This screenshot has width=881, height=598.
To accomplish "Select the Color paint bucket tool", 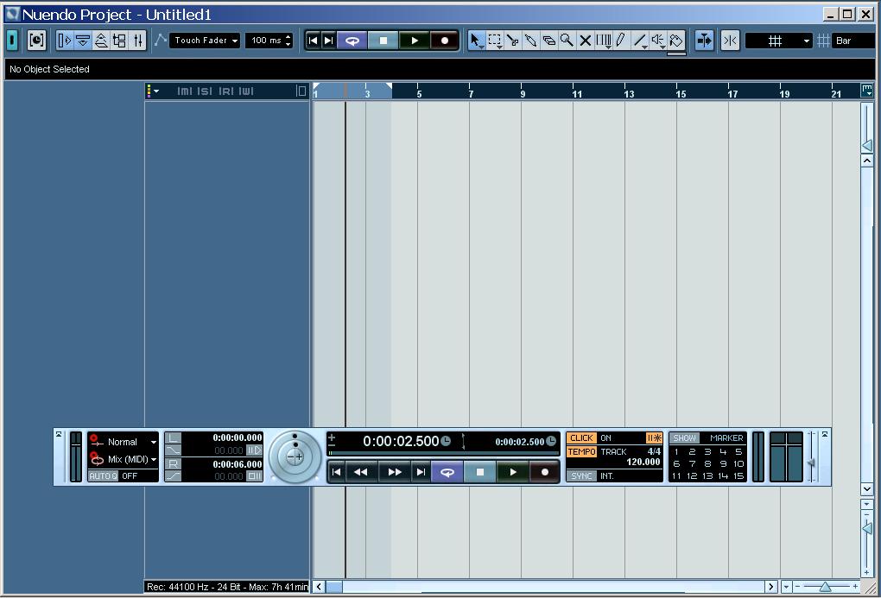I will click(x=676, y=41).
